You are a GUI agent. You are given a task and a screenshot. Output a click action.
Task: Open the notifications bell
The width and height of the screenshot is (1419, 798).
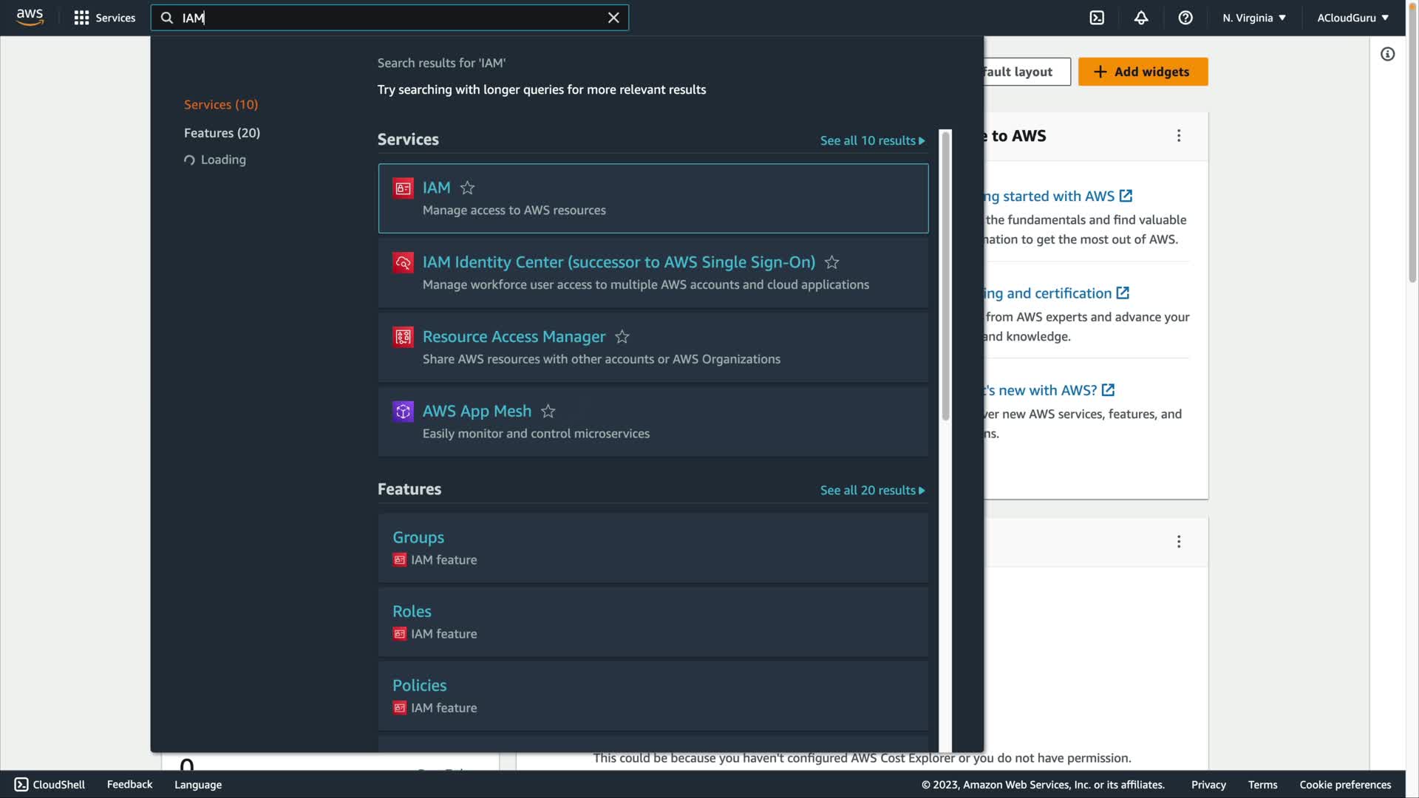[1141, 18]
